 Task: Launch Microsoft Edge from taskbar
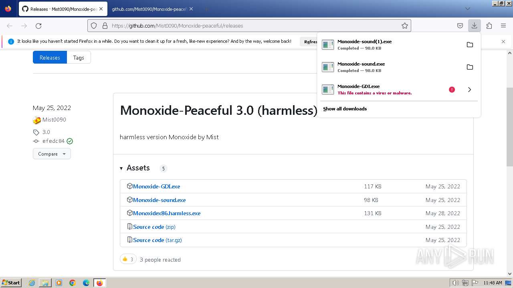coord(86,283)
